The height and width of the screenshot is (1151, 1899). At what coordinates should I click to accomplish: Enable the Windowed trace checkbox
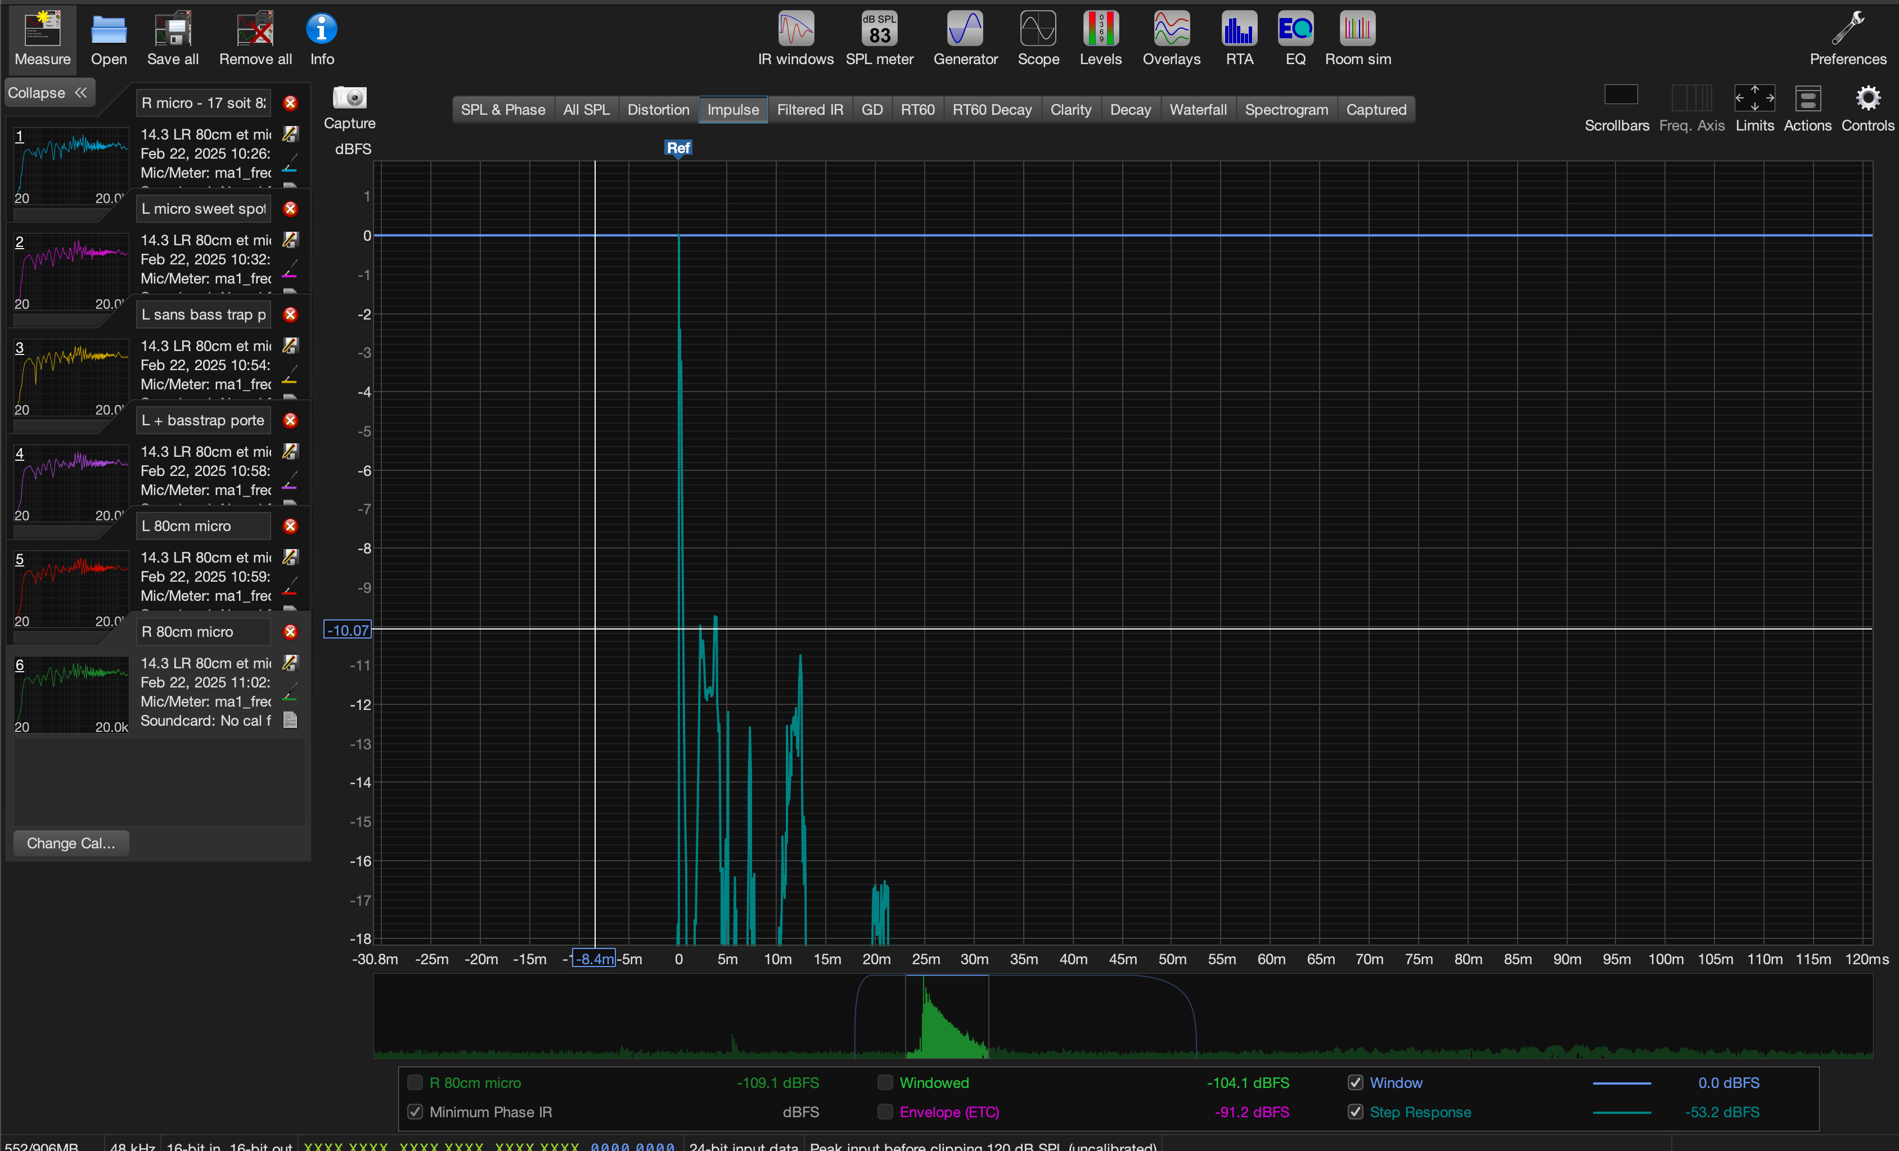click(885, 1082)
